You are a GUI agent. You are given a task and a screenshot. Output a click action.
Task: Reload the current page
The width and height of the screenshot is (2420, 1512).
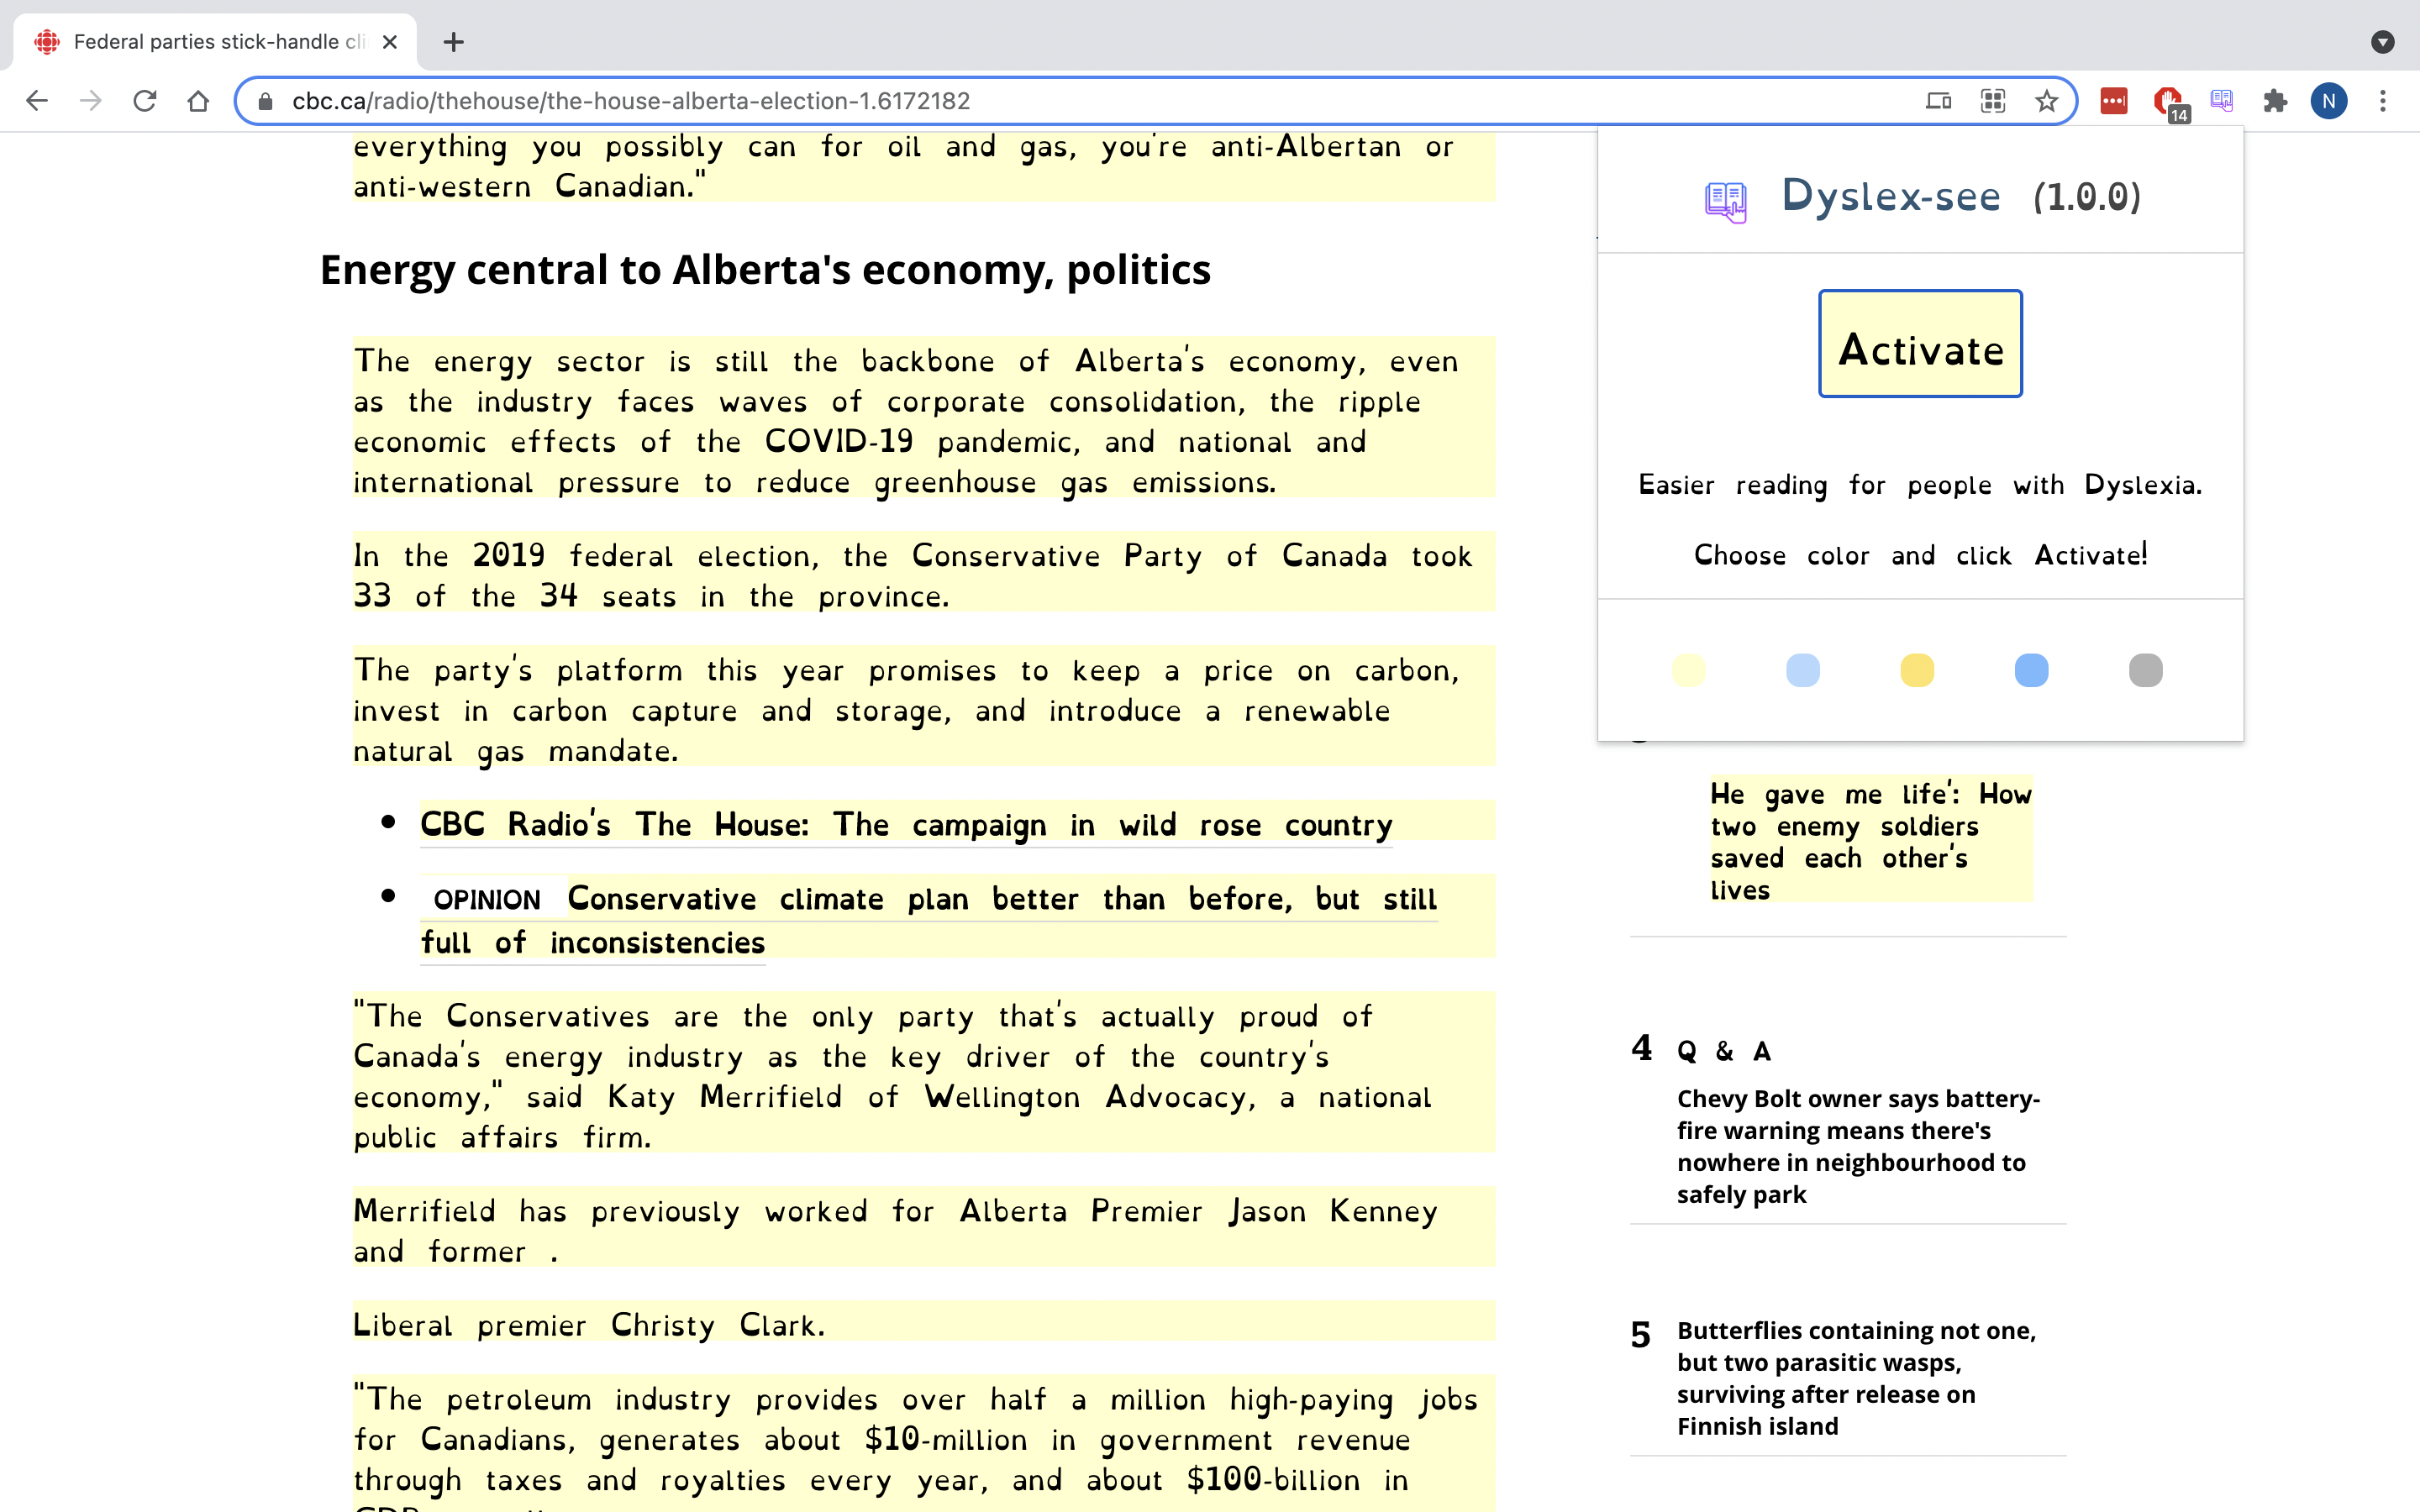click(x=145, y=101)
